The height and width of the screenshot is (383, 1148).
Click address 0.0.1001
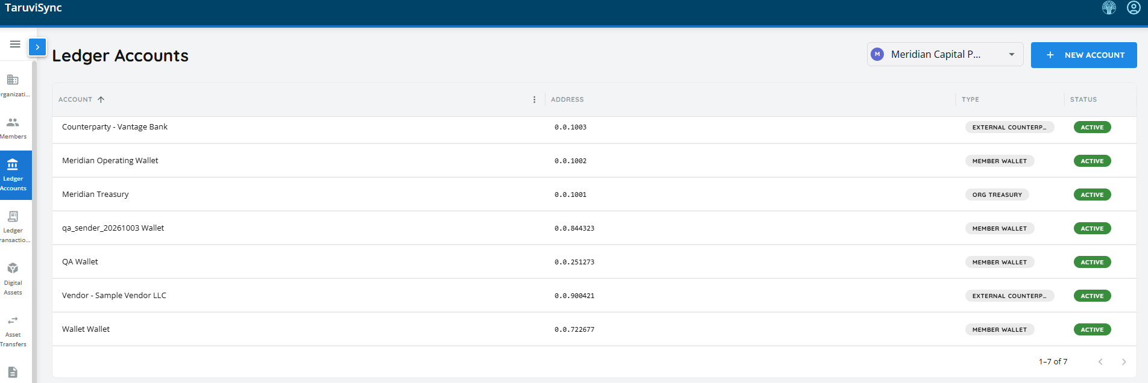570,195
